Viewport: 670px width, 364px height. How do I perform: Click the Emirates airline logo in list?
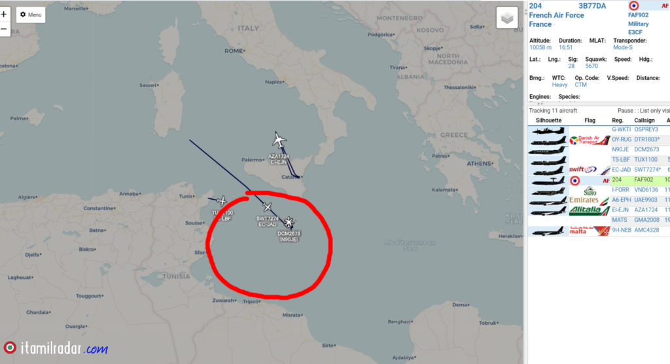point(590,200)
